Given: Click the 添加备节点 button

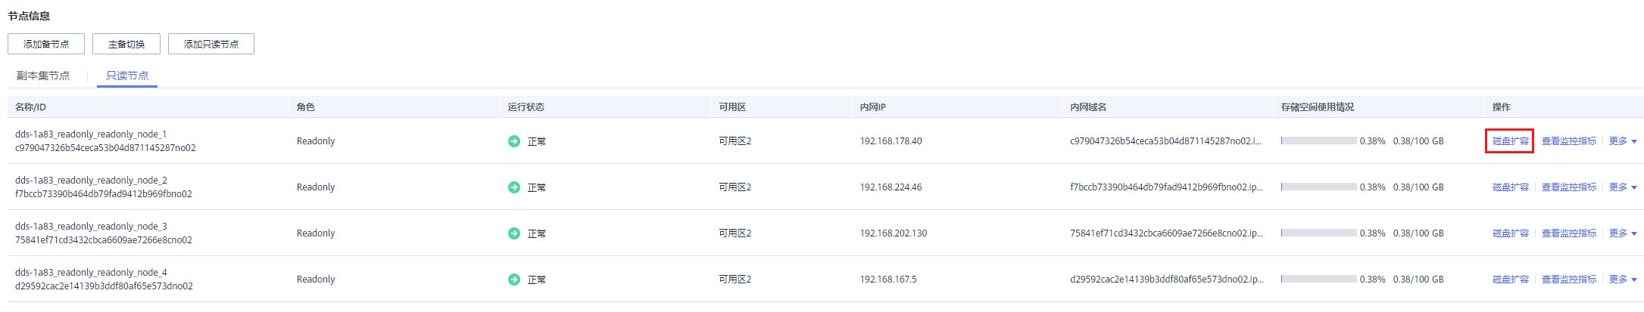Looking at the screenshot, I should point(46,45).
